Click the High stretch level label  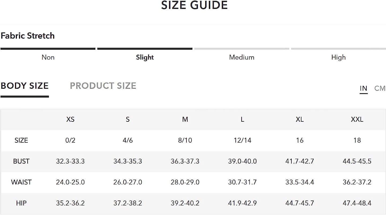click(339, 57)
